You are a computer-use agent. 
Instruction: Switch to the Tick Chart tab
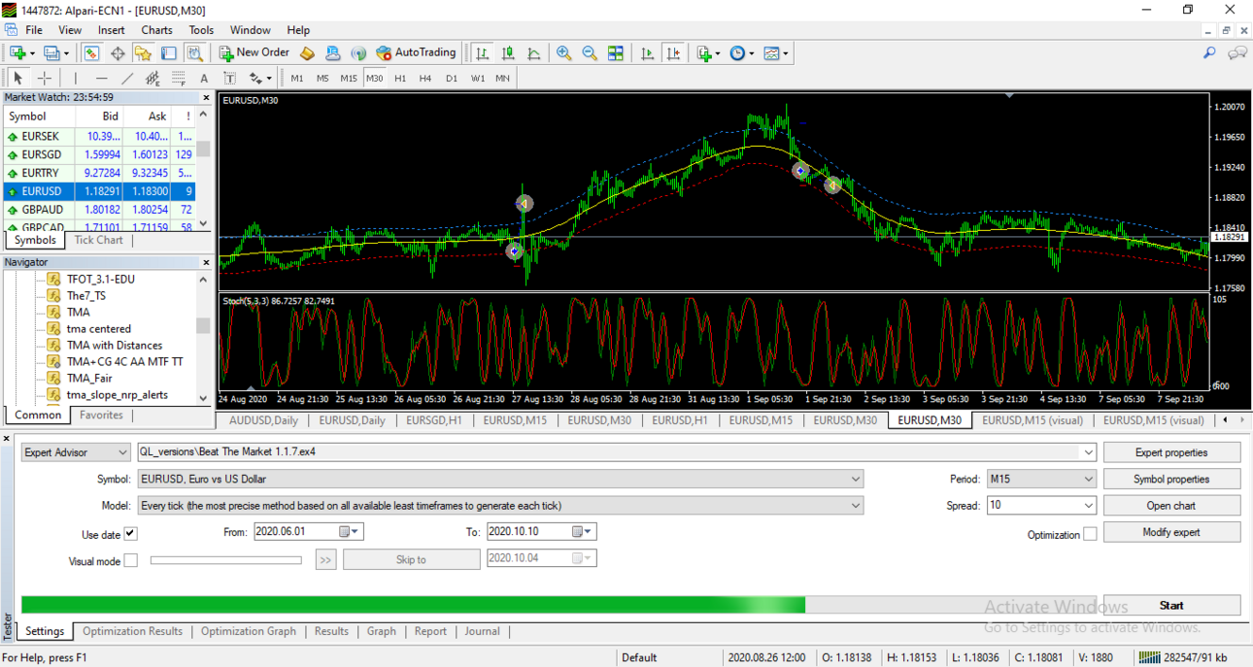point(99,240)
